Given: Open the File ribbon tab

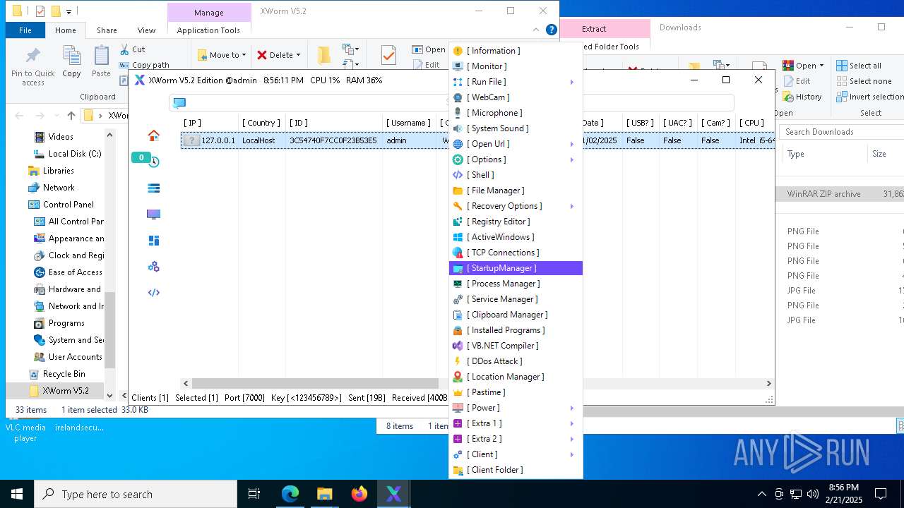Looking at the screenshot, I should coord(25,30).
